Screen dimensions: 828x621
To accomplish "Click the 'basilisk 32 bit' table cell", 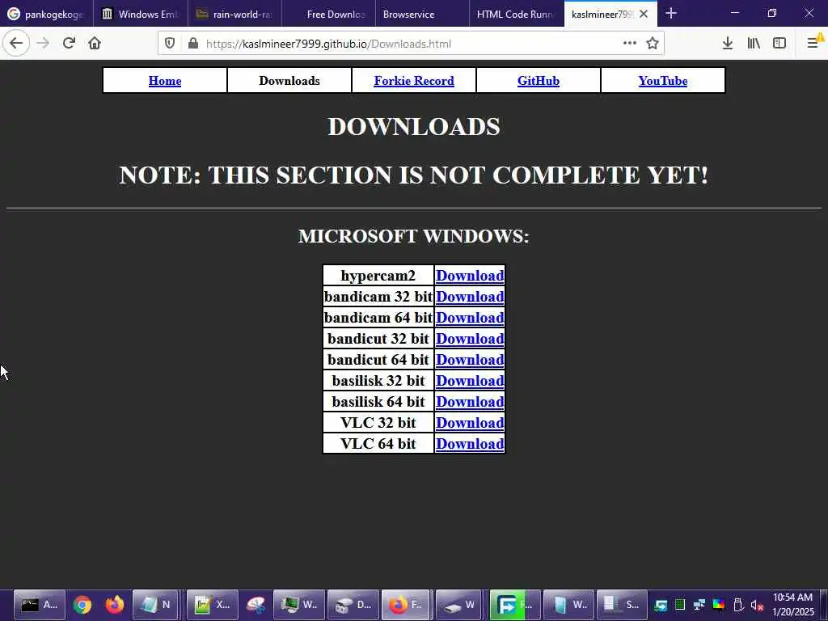I will pos(378,381).
